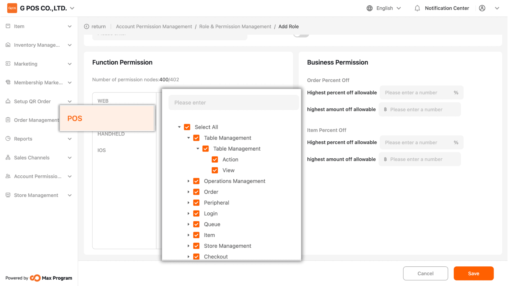This screenshot has width=508, height=286.
Task: Open the user profile avatar icon
Action: tap(482, 8)
